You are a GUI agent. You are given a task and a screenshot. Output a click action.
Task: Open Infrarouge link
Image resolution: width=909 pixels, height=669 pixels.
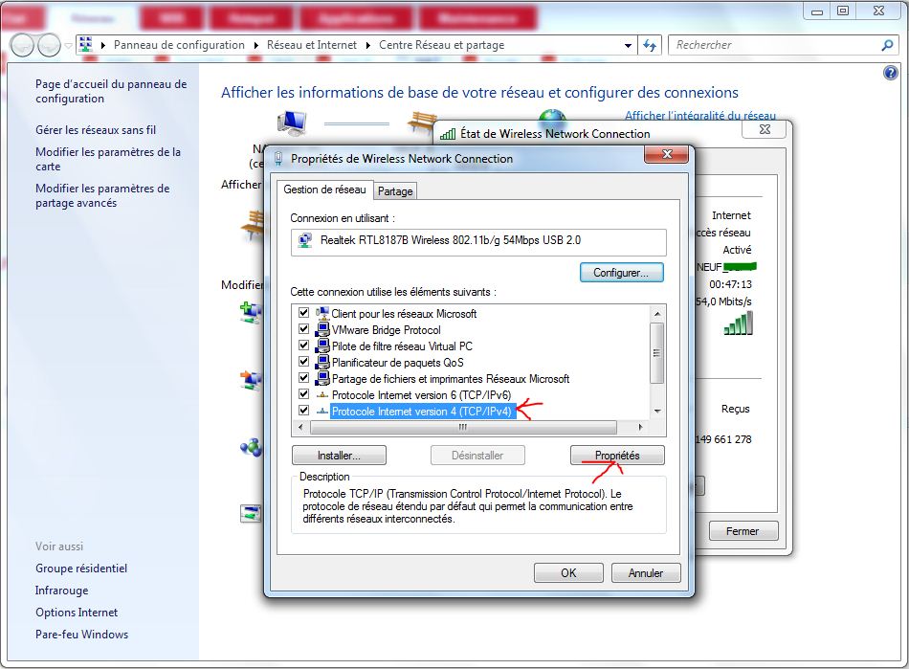point(61,591)
